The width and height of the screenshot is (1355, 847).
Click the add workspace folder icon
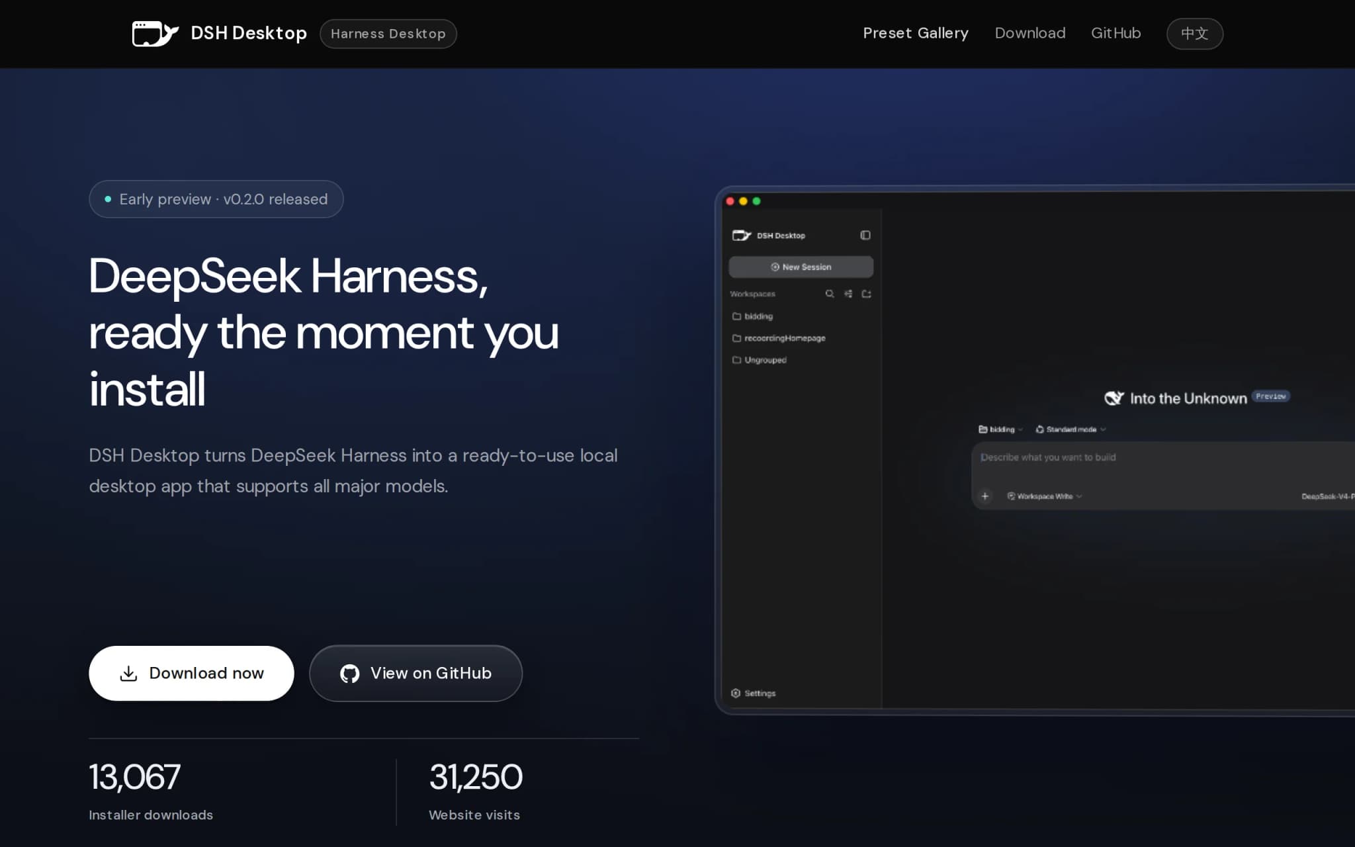(x=866, y=294)
